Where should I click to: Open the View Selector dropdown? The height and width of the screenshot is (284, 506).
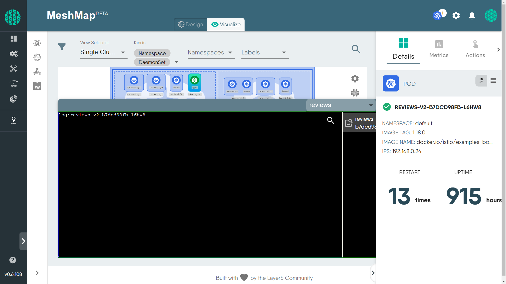tap(104, 52)
